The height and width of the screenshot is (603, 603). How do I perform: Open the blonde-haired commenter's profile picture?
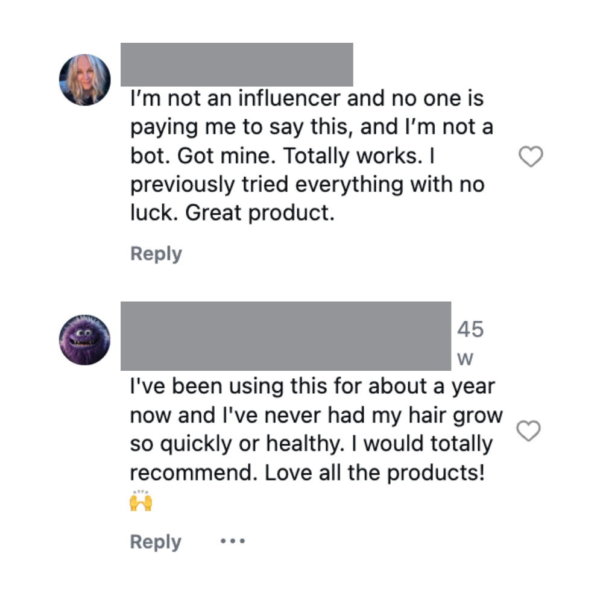(x=85, y=80)
